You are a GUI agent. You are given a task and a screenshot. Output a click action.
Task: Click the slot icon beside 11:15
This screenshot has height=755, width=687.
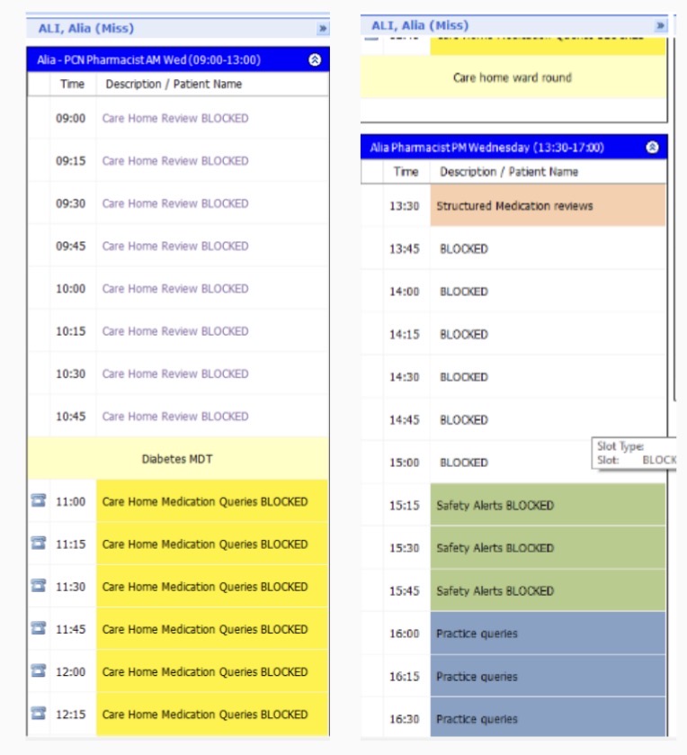tap(38, 544)
